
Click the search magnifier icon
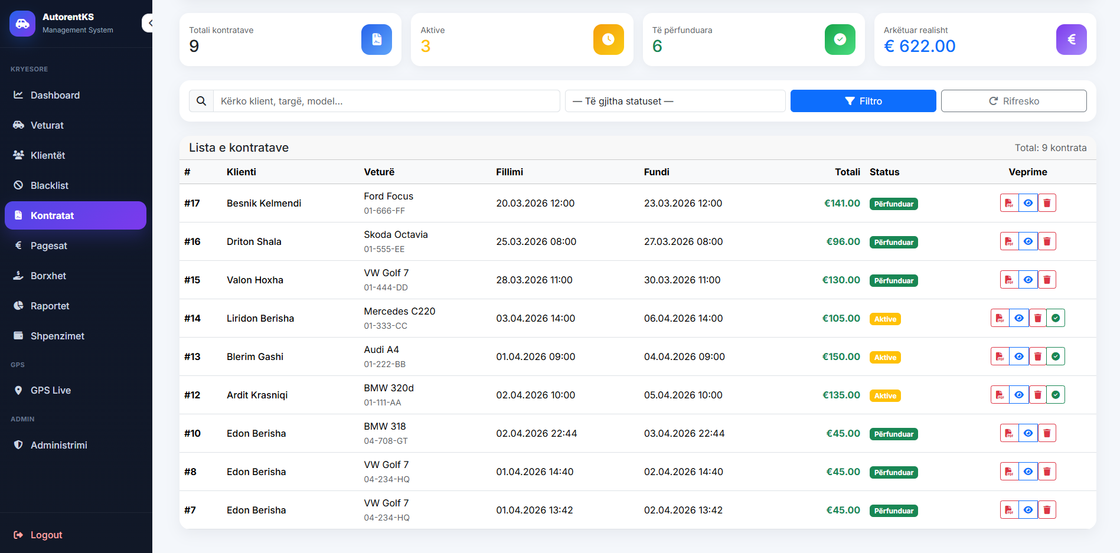[201, 101]
